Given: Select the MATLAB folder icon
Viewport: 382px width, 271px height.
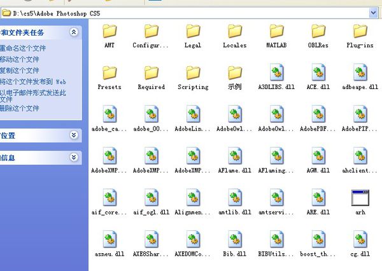Looking at the screenshot, I should (276, 32).
